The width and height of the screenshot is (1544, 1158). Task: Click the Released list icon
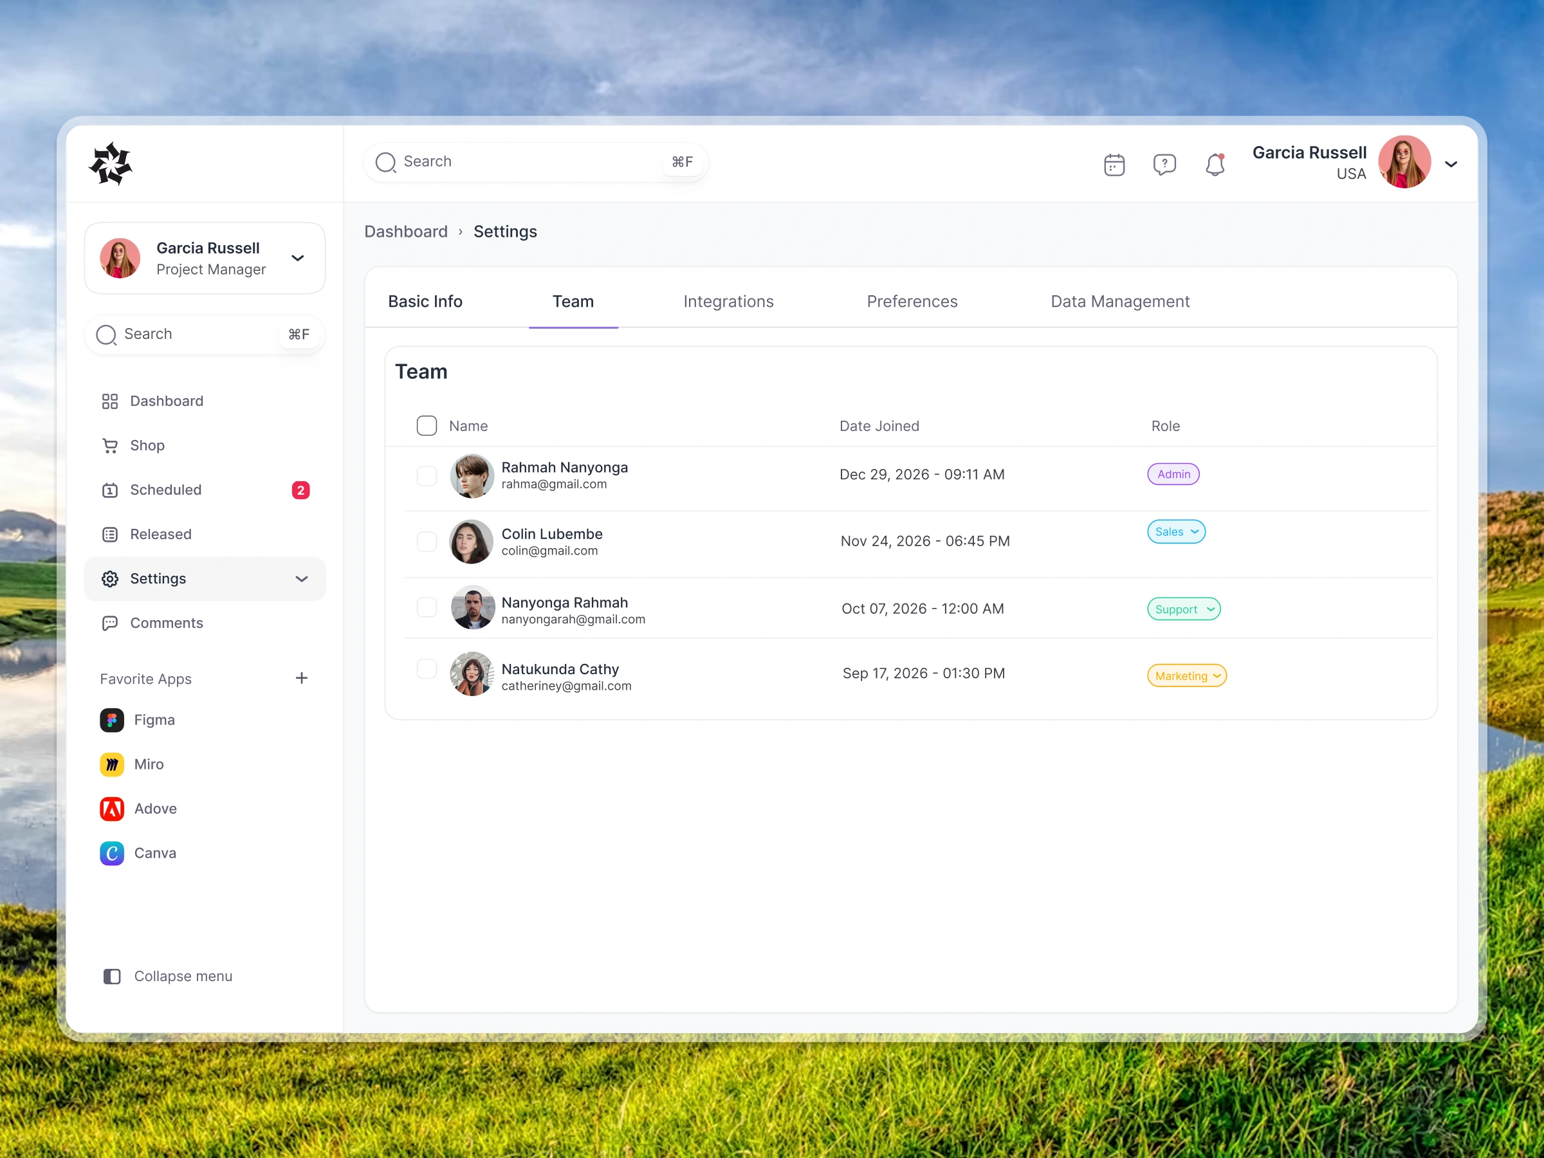pos(110,535)
